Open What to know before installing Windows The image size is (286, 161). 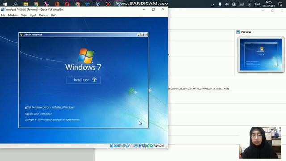point(50,107)
